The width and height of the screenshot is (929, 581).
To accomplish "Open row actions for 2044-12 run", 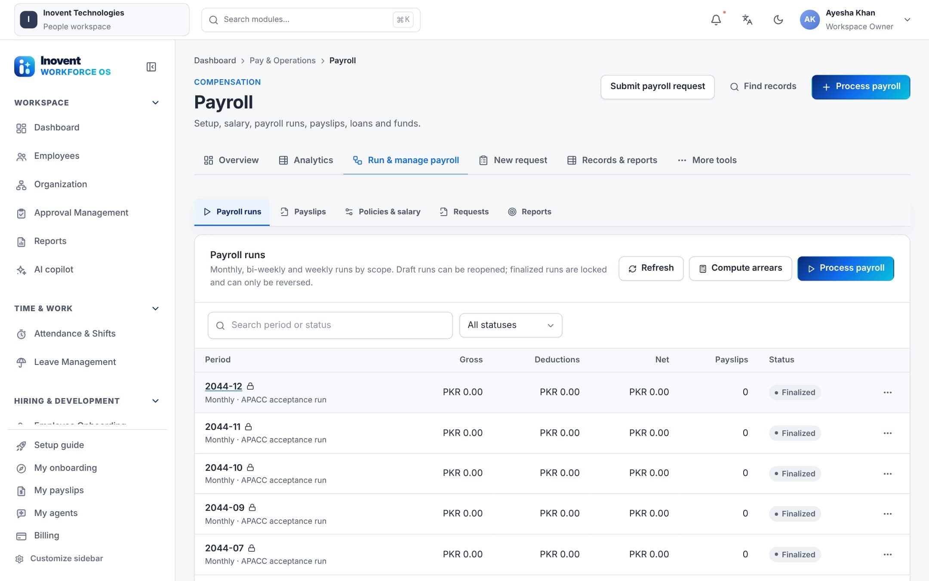I will 887,392.
